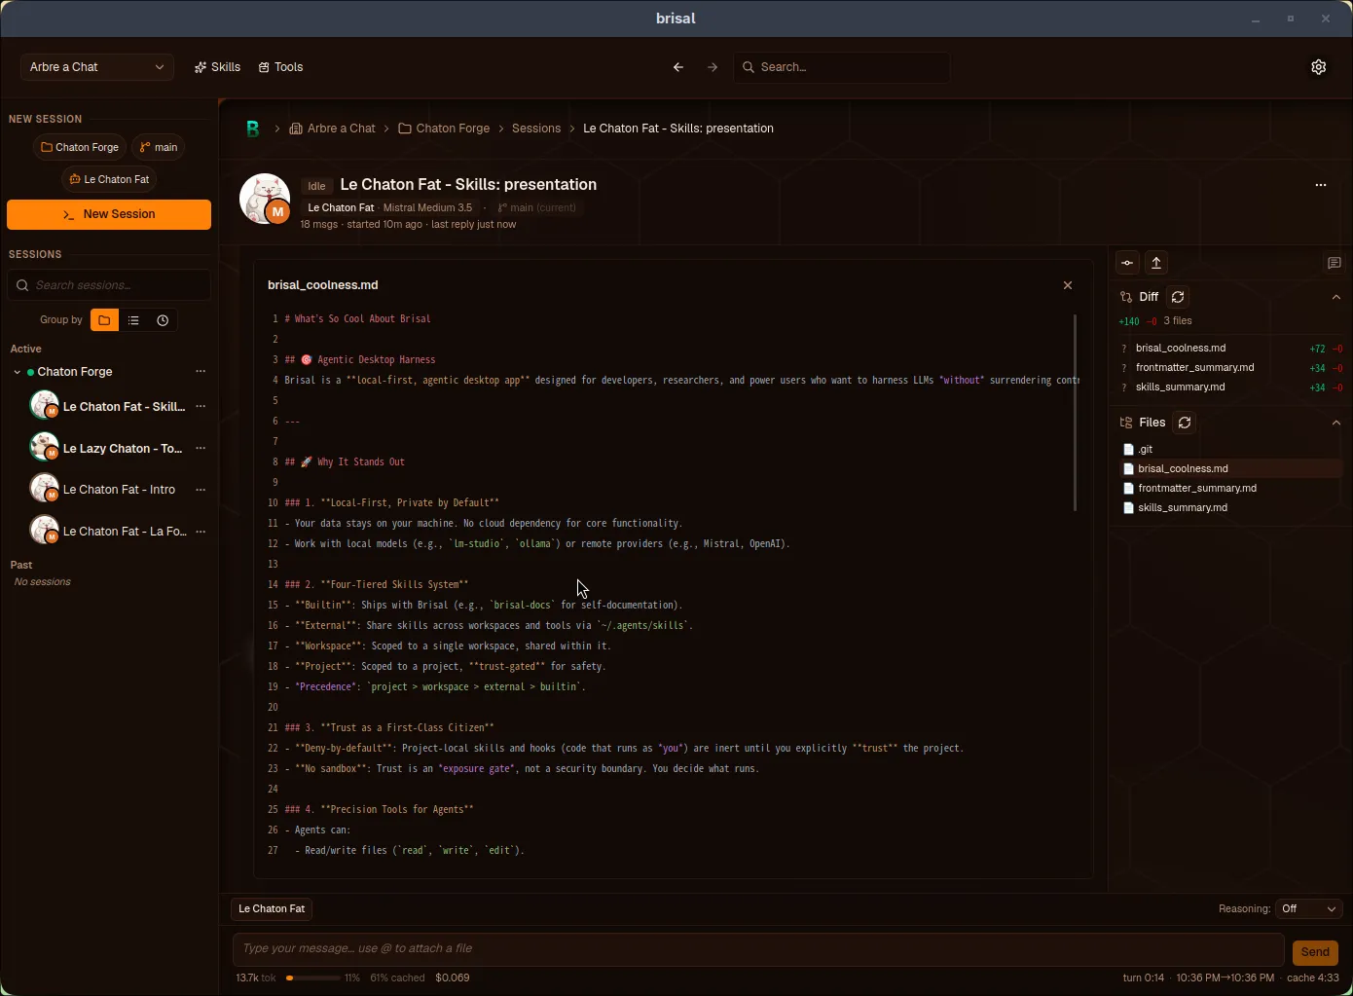Open the Skills panel
1353x996 pixels.
[x=217, y=67]
